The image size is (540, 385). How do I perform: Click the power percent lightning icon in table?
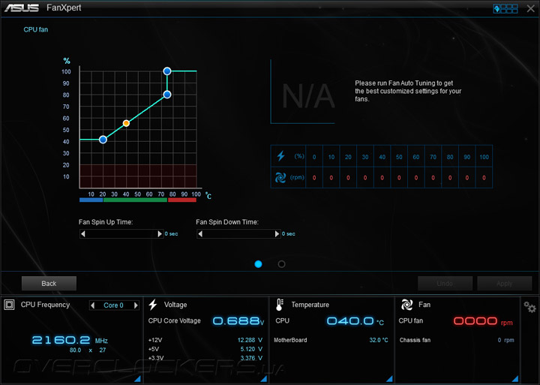[281, 156]
